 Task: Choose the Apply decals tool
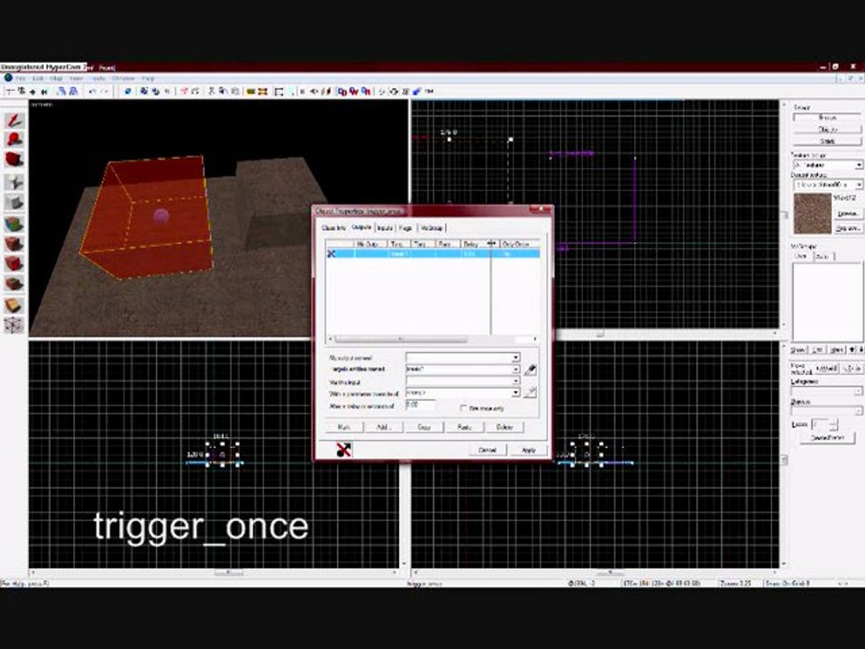tap(14, 264)
